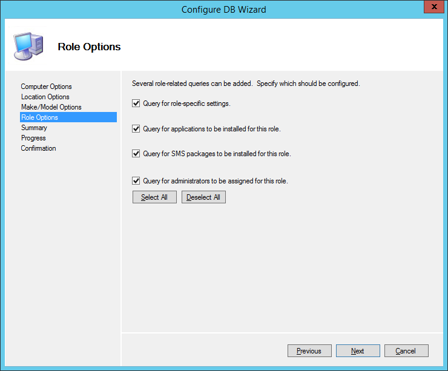The height and width of the screenshot is (371, 448).
Task: Select Make/Model Options step
Action: pyautogui.click(x=51, y=107)
